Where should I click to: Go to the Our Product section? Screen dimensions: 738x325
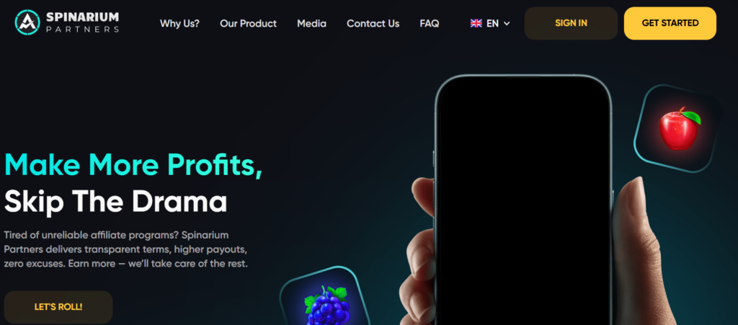[248, 24]
